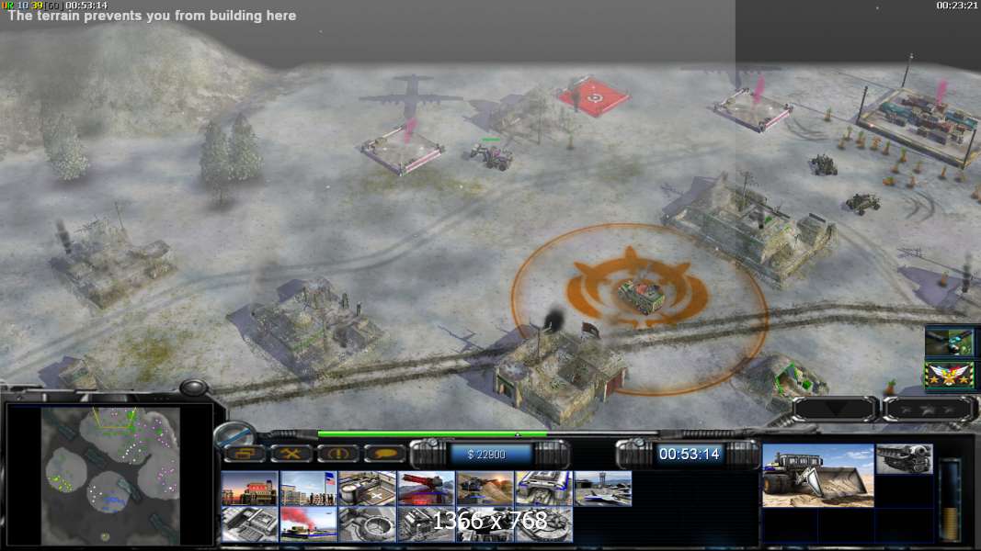
Task: Activate the top general's power shortcut icon
Action: (x=949, y=343)
